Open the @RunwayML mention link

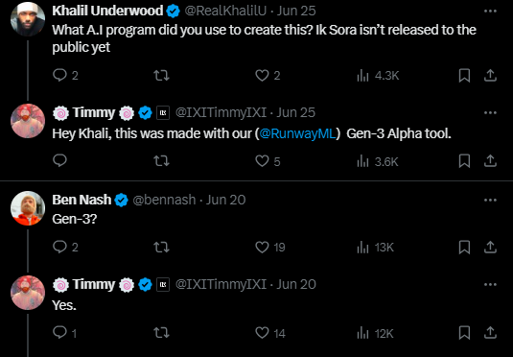pyautogui.click(x=297, y=133)
